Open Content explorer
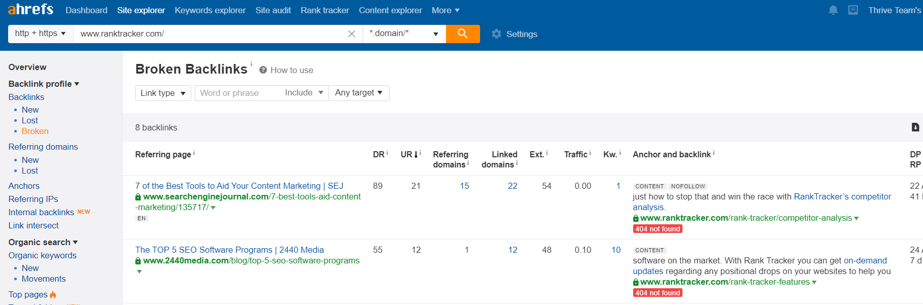The width and height of the screenshot is (923, 305). [391, 10]
